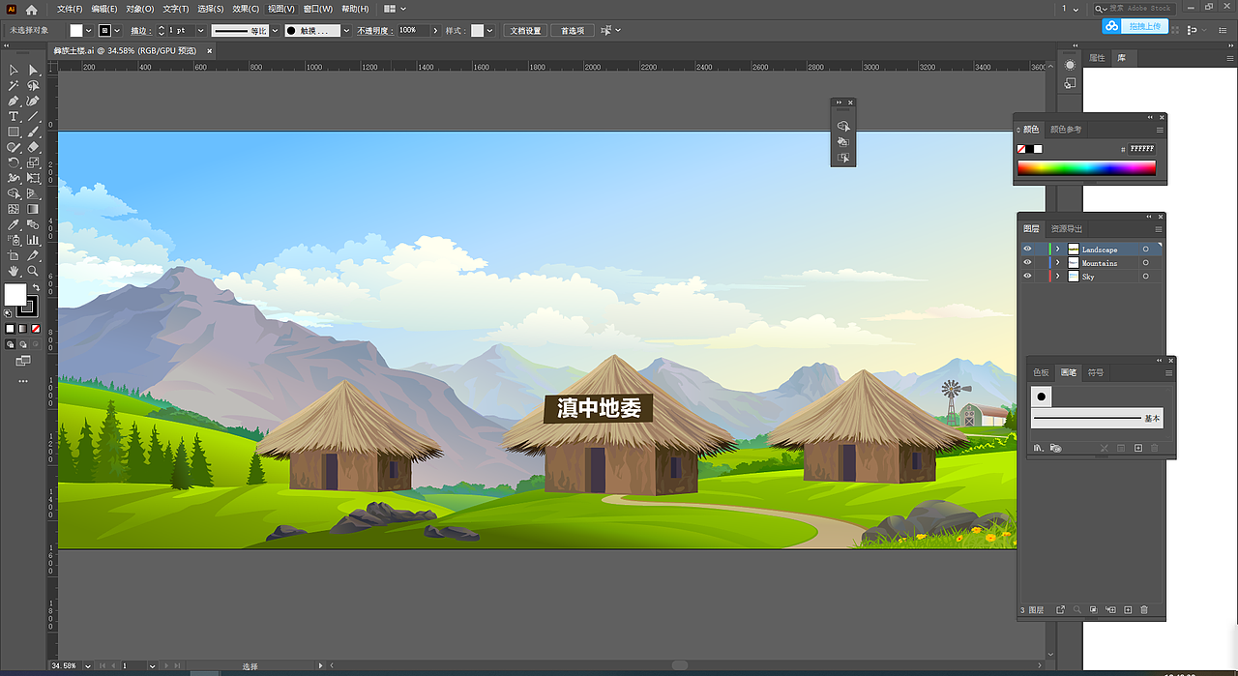
Task: Go to the Illustrator Home screen
Action: 31,9
